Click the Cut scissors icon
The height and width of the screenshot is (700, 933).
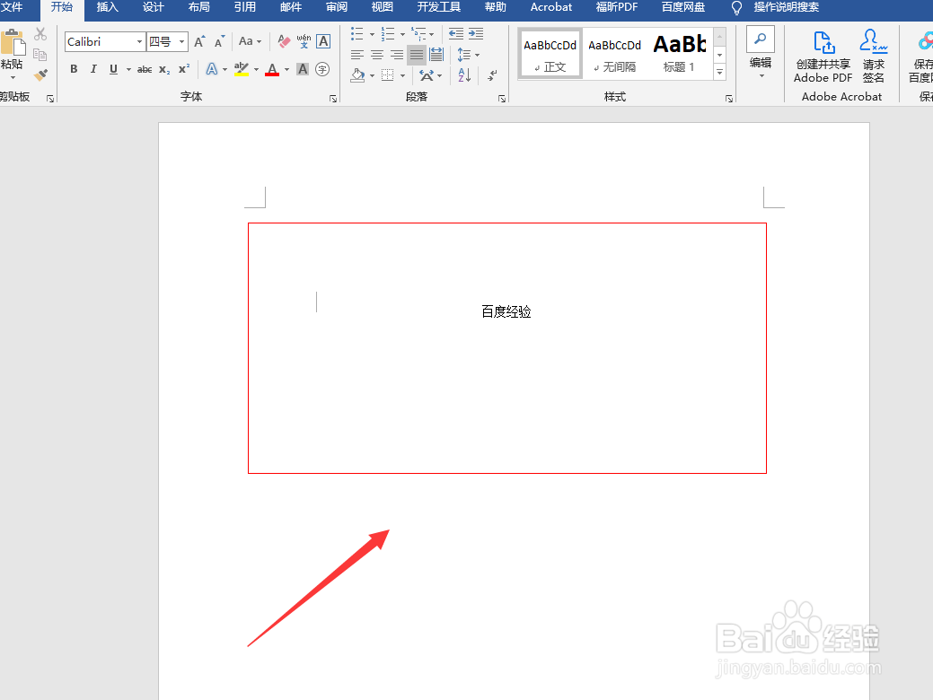40,34
